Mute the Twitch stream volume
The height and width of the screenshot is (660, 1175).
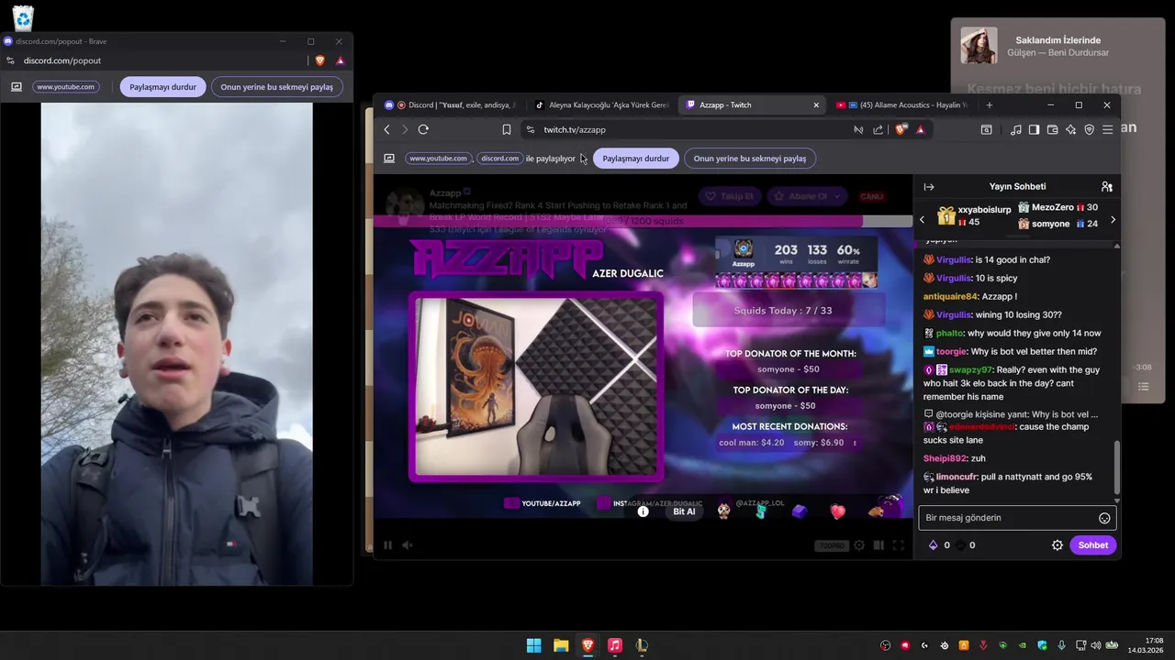coord(408,545)
